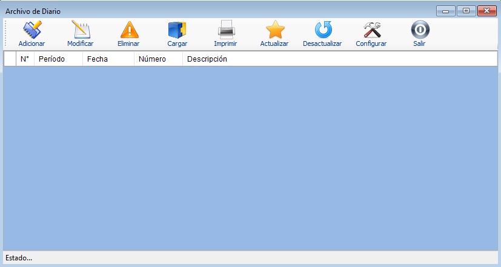The height and width of the screenshot is (267, 501).
Task: Close the Archivo de Diario window
Action: (486, 11)
